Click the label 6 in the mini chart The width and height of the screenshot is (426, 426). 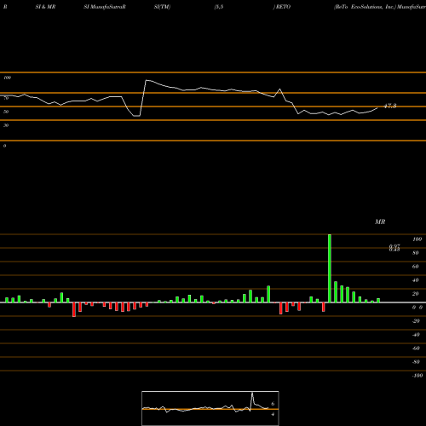point(273,404)
